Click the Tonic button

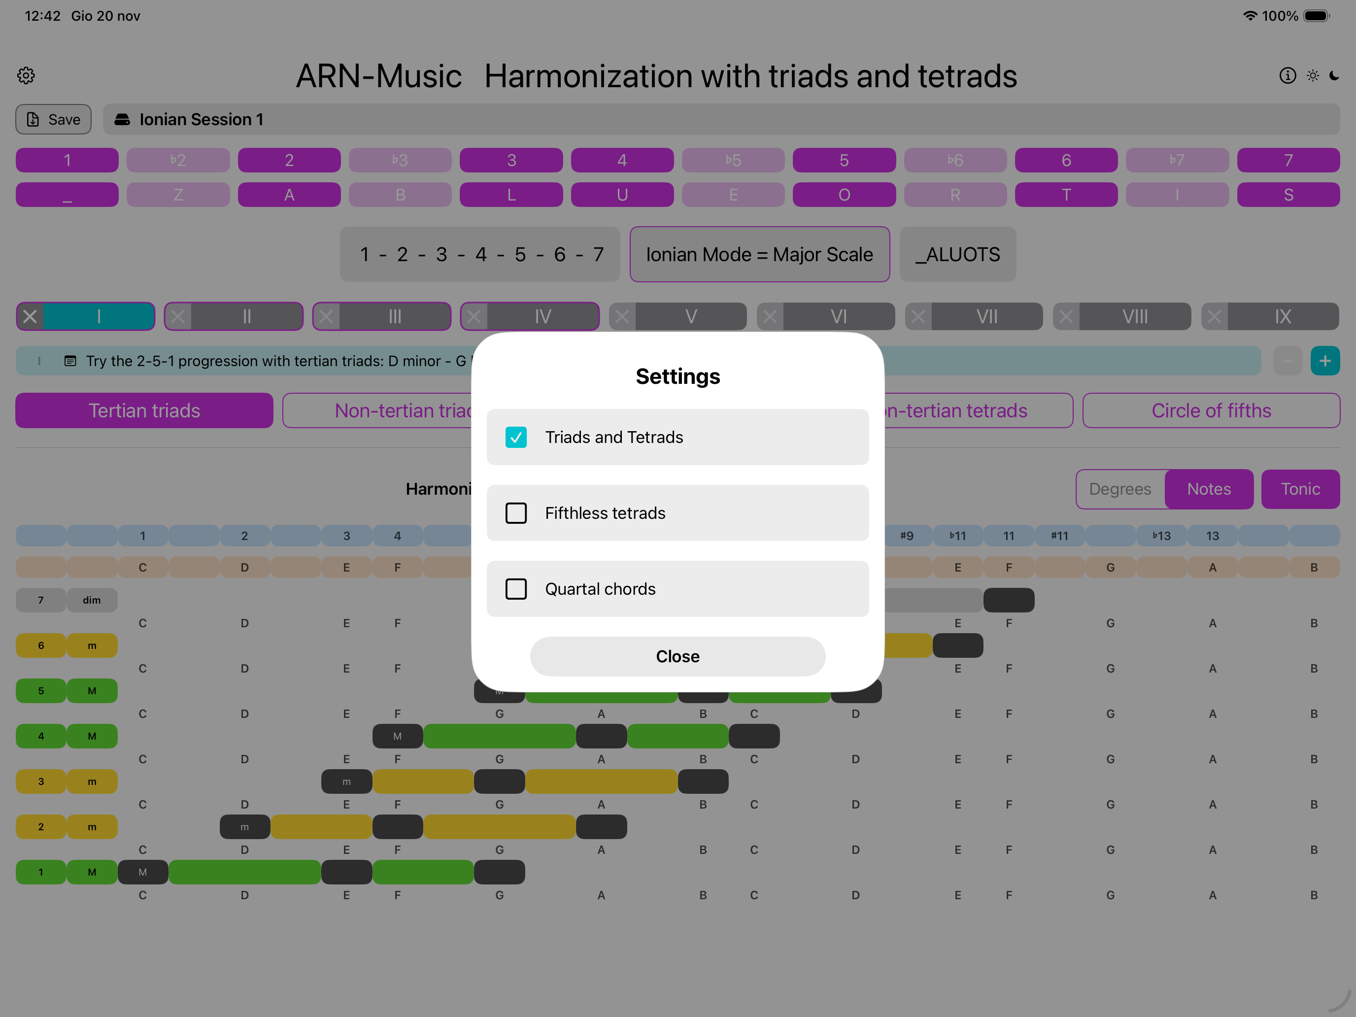[x=1300, y=489]
